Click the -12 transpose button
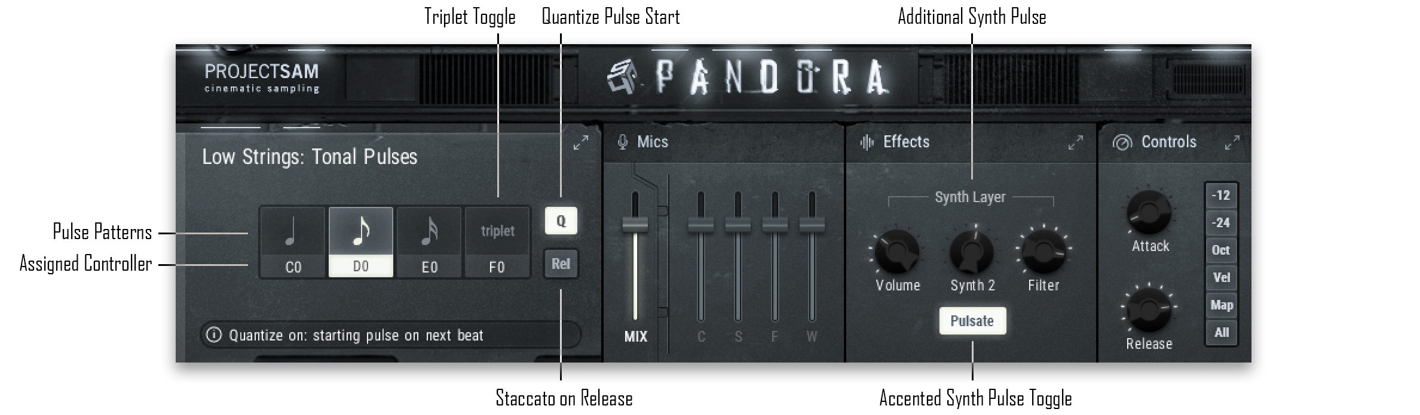Viewport: 1420px width, 415px height. click(1221, 195)
